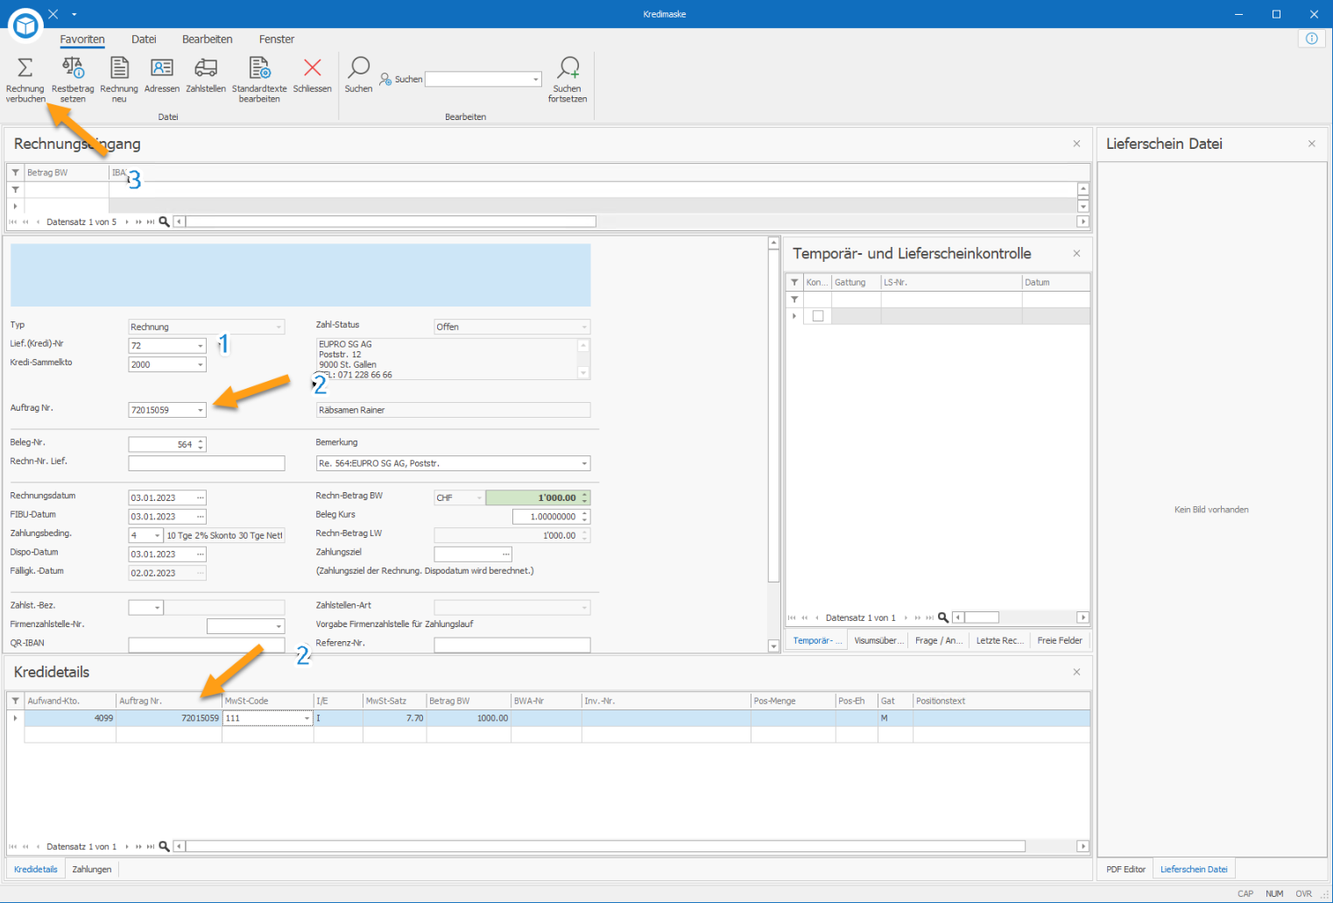The height and width of the screenshot is (903, 1333).
Task: Click the blue cube application logo
Action: point(25,25)
